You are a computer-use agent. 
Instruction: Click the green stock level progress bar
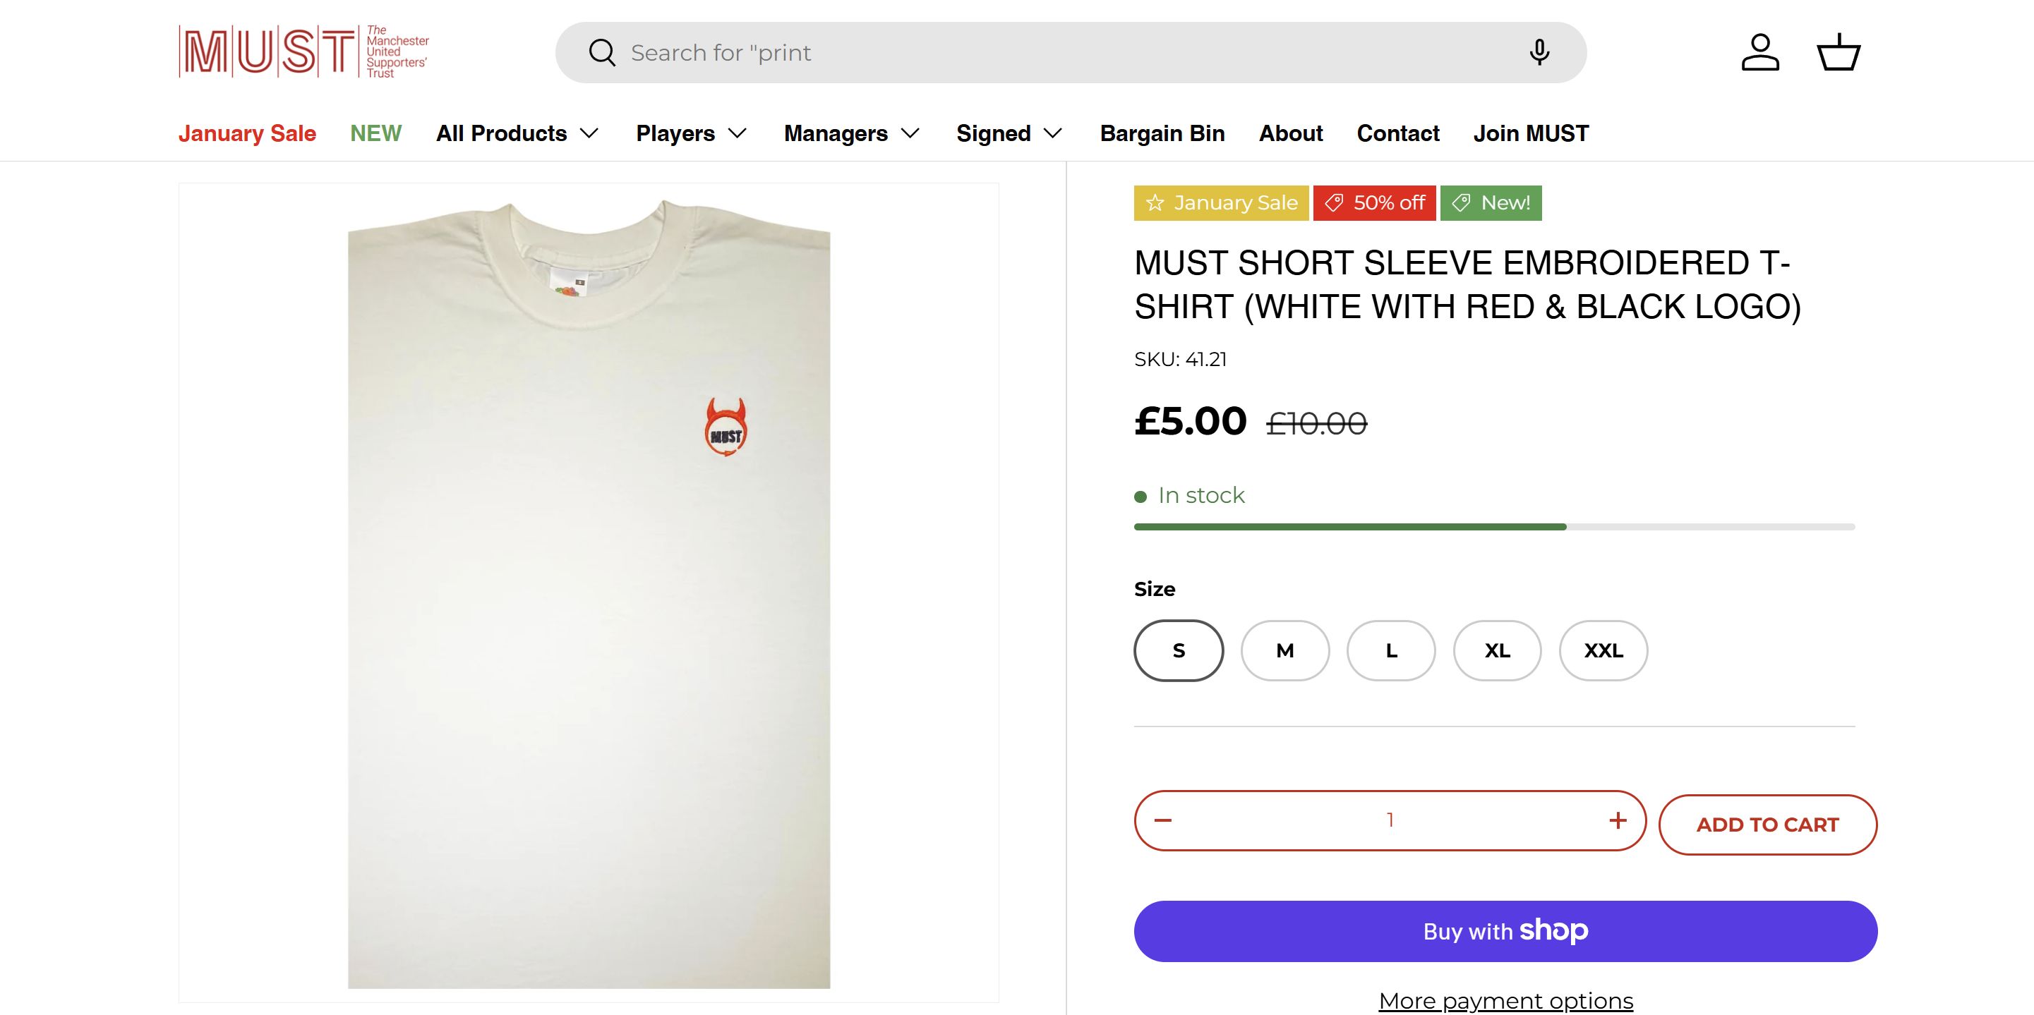point(1350,526)
